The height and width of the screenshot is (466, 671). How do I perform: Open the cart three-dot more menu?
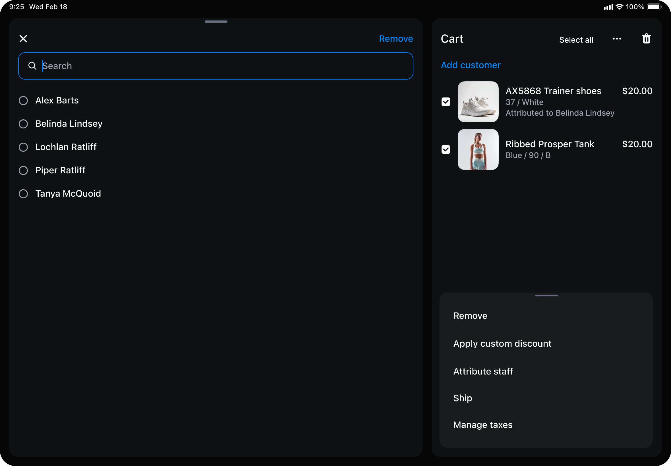pyautogui.click(x=617, y=39)
